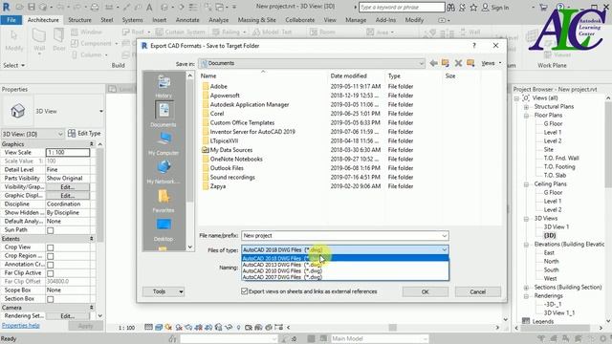Toggle the Far Clip Active checkbox
The image size is (612, 344).
(51, 273)
